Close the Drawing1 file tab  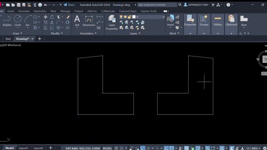pyautogui.click(x=33, y=39)
